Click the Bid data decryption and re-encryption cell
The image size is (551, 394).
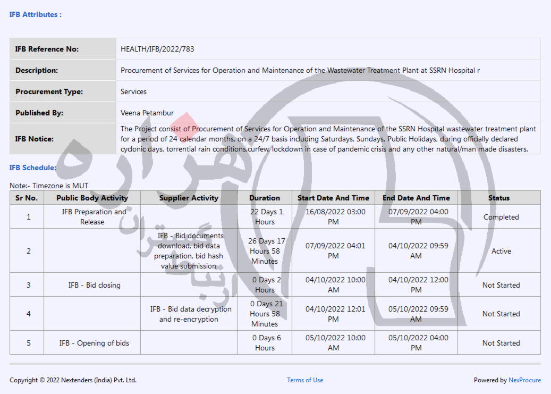pos(191,314)
